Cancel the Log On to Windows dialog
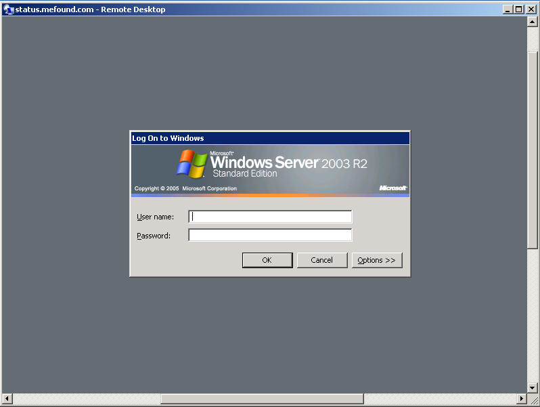 321,260
